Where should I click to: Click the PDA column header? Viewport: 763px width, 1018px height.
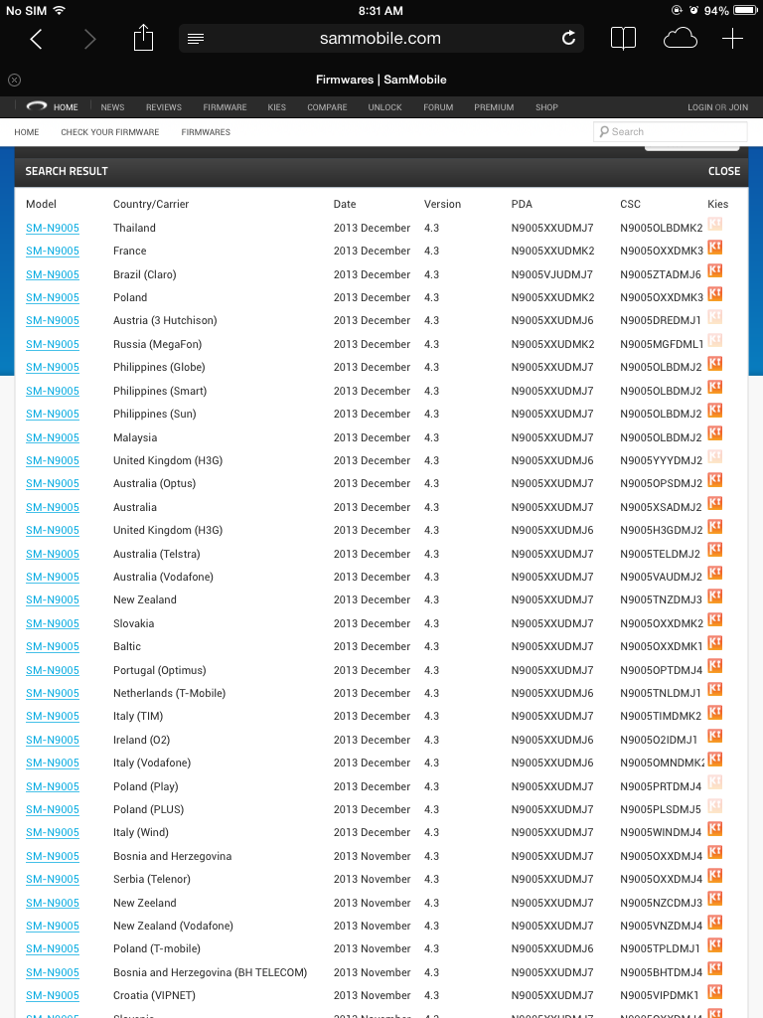[x=522, y=204]
